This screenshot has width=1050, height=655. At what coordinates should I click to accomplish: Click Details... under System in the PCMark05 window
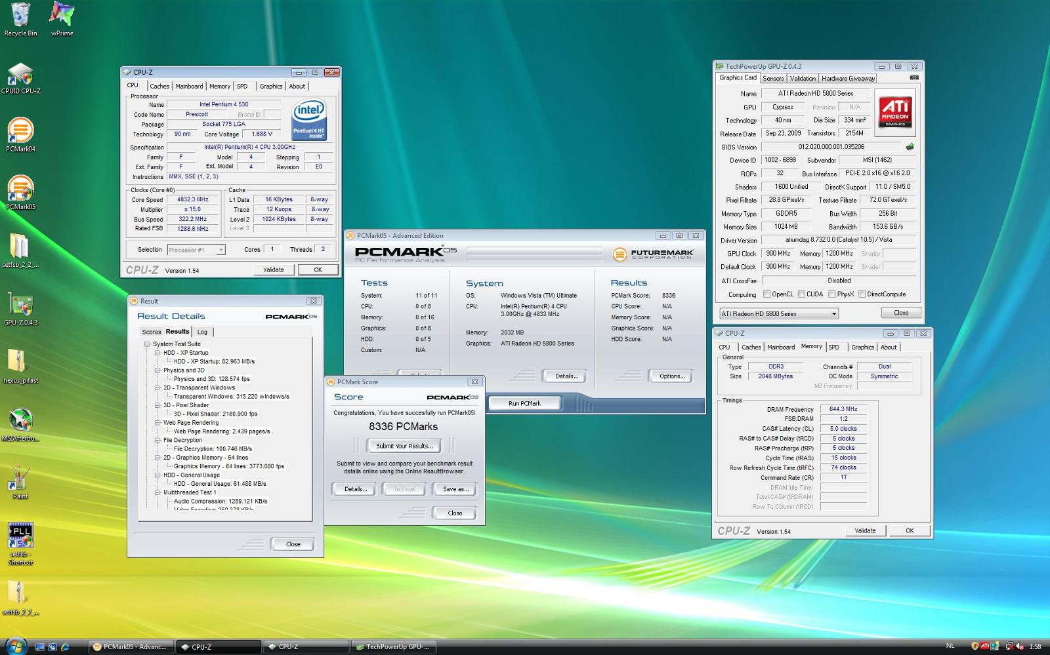566,376
